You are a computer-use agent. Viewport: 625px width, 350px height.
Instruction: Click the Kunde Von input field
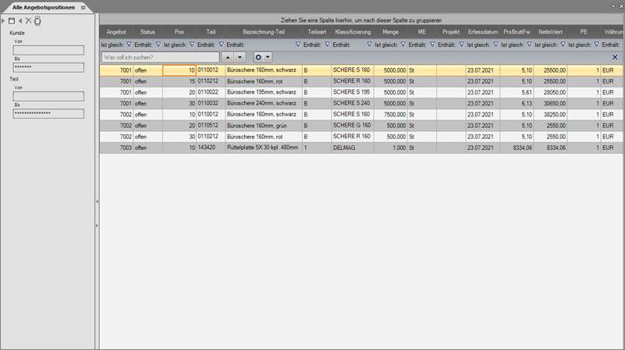coord(48,50)
